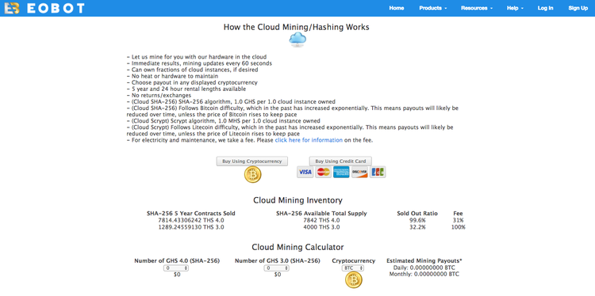Click Buy Using Cryptocurrency button
595x296 pixels.
click(x=252, y=161)
